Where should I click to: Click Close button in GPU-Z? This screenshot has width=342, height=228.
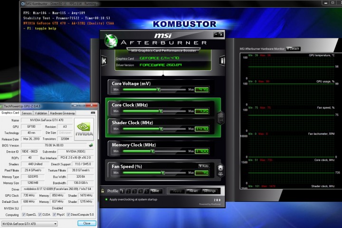(86, 223)
